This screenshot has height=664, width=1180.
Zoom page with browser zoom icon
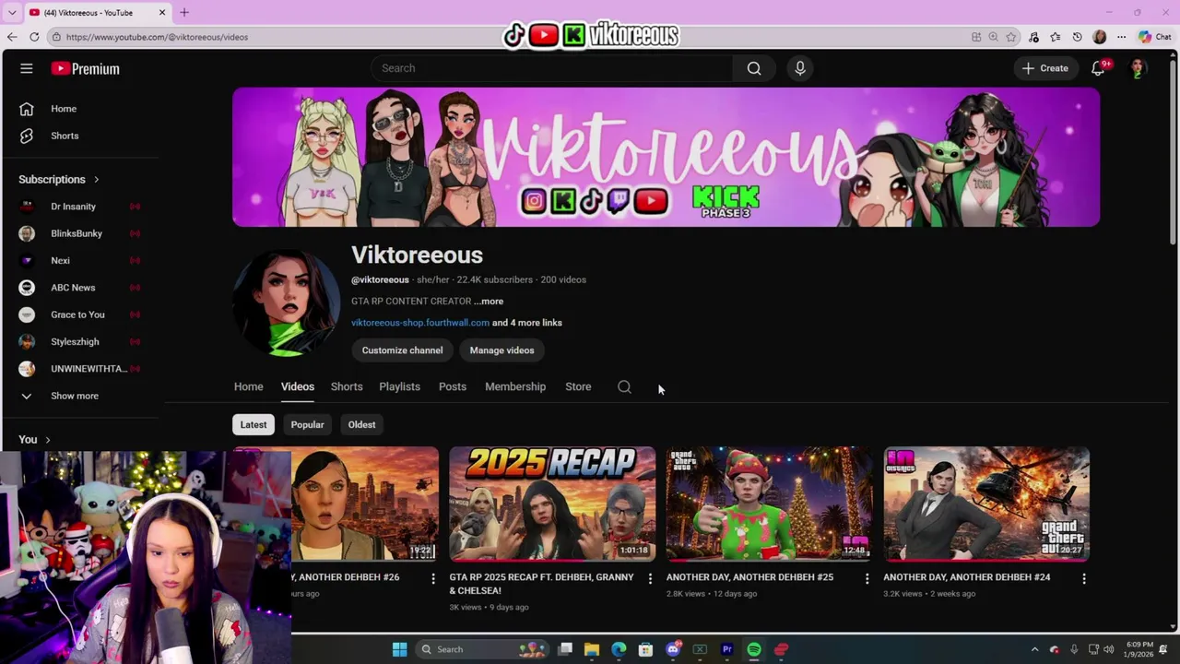pos(993,37)
